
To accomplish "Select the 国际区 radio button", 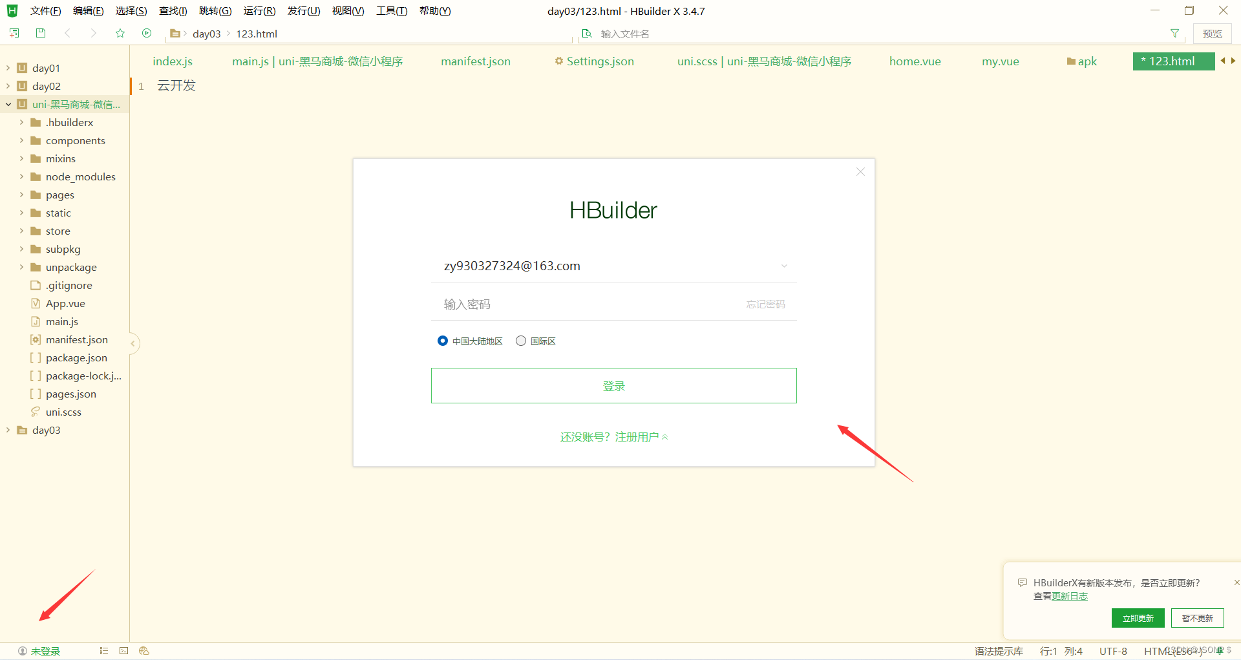I will tap(521, 341).
